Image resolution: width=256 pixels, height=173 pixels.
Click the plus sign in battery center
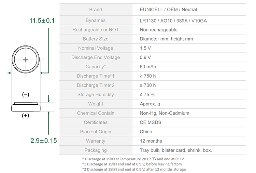pos(26,60)
